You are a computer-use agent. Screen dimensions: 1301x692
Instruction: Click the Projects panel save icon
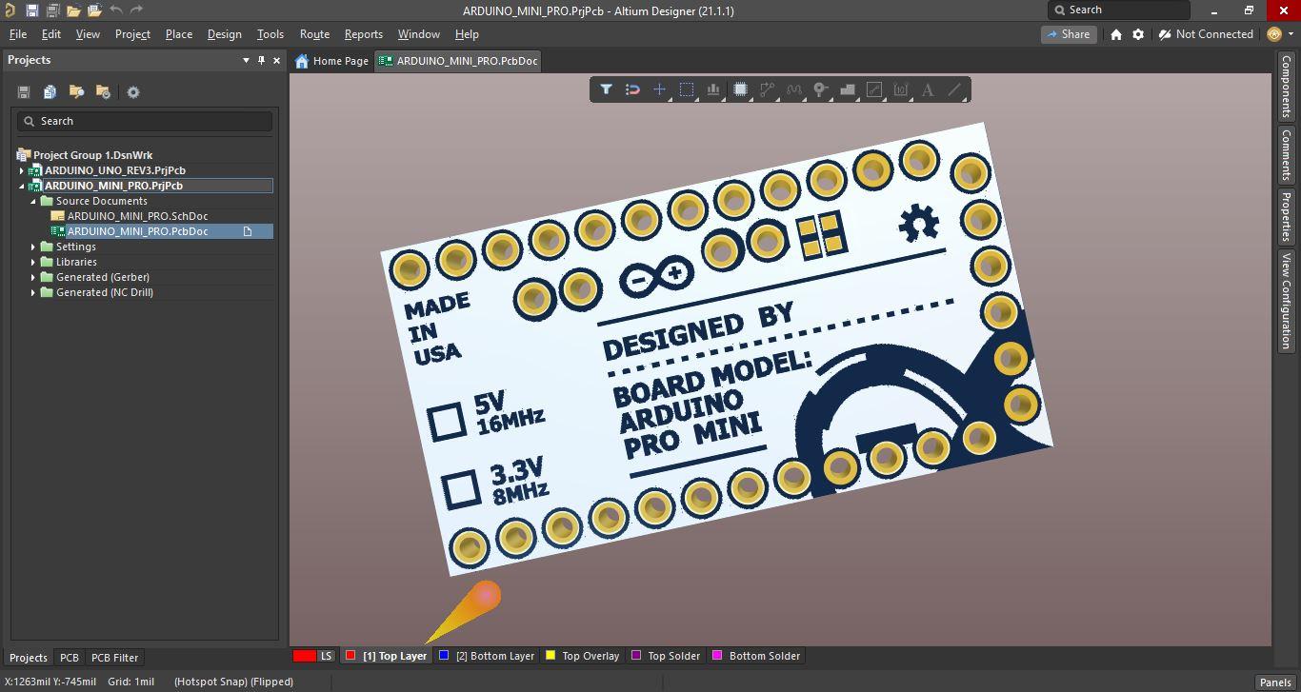pyautogui.click(x=24, y=92)
